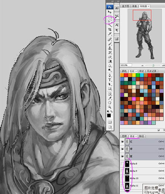Select the Eyedropper tool
Screen dimensions: 165x194
pos(110,98)
